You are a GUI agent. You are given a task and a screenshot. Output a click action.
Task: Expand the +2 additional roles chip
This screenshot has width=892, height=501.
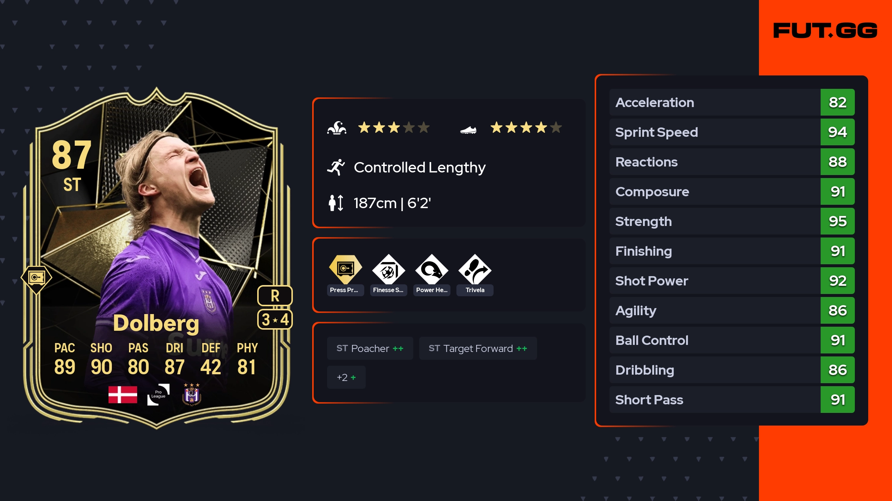346,377
